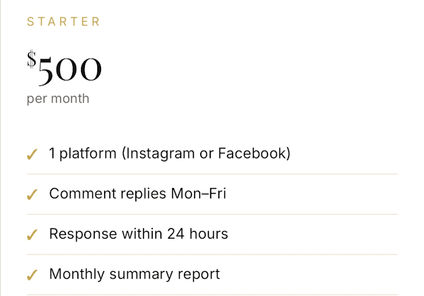
Task: Click the checkmark beside 1 platform feature
Action: click(32, 155)
